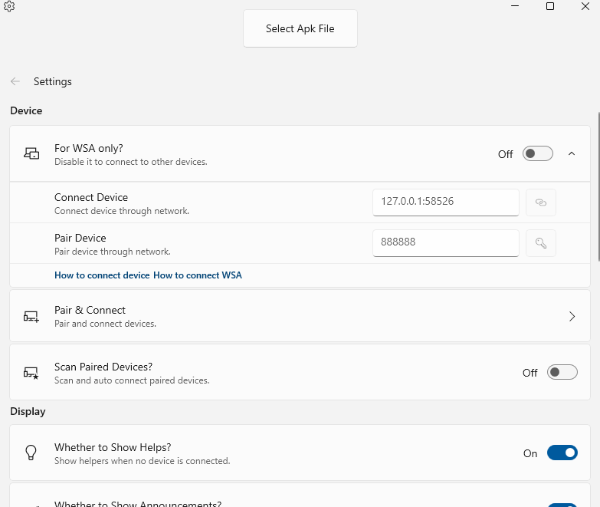Click the Pair Device code input field
The width and height of the screenshot is (600, 507).
click(445, 243)
